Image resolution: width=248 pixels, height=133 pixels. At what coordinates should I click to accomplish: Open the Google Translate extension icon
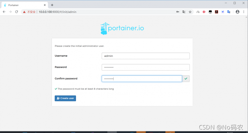[x=229, y=12]
